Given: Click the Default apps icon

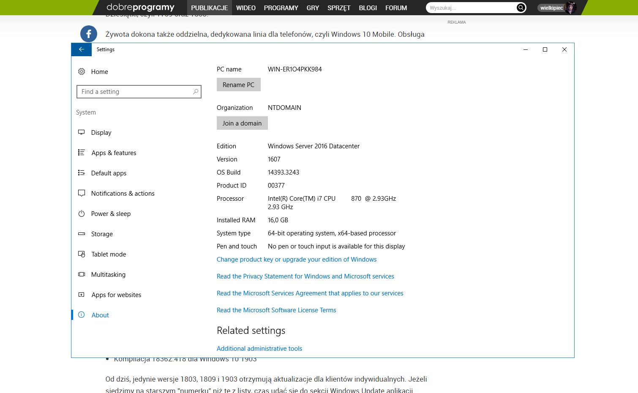Looking at the screenshot, I should tap(82, 173).
